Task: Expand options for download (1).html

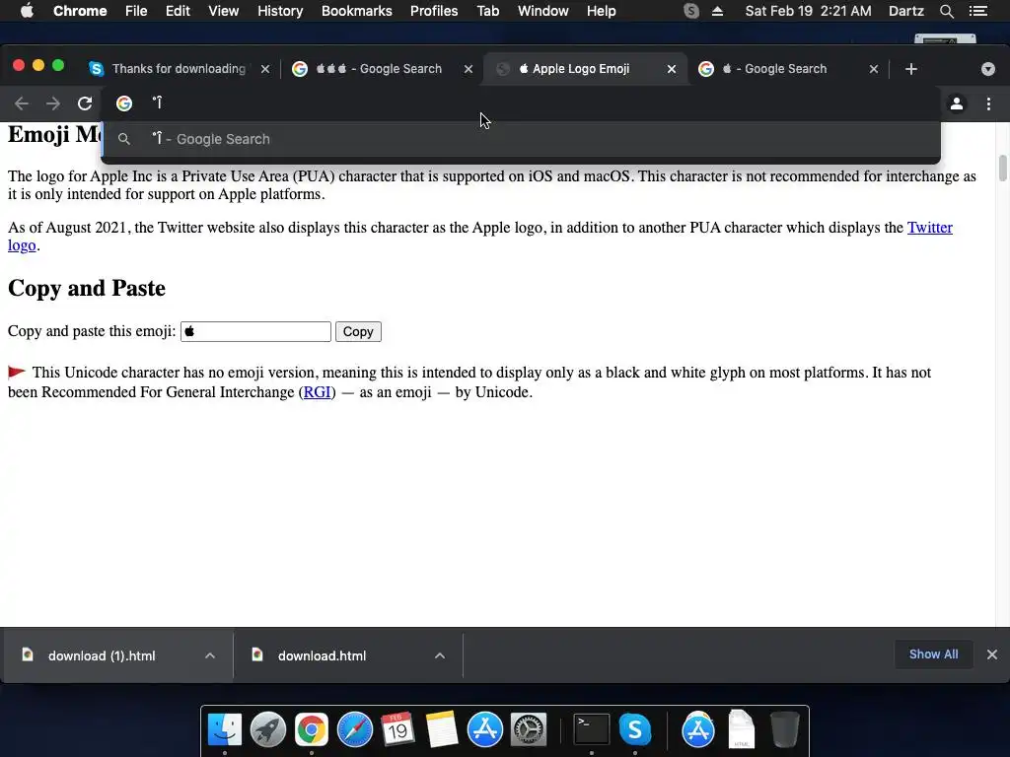Action: (210, 655)
